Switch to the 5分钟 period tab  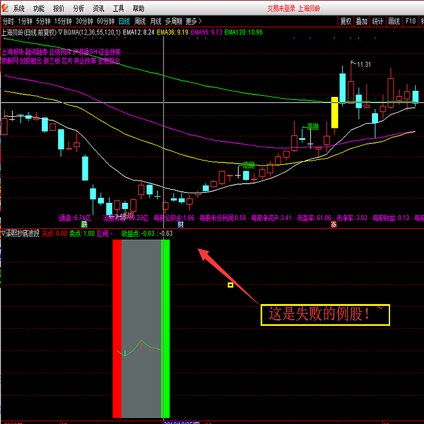[43, 21]
